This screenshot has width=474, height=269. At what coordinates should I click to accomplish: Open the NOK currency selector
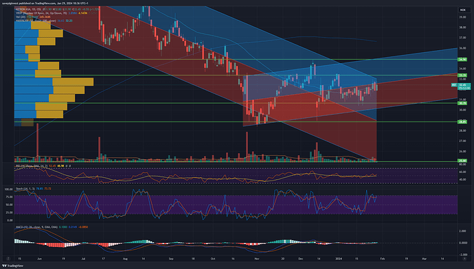click(462, 10)
